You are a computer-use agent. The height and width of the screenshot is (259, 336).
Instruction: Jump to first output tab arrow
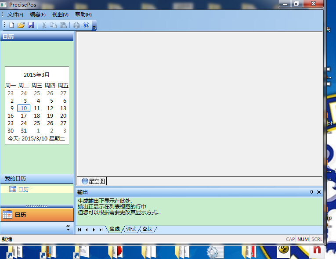point(79,230)
